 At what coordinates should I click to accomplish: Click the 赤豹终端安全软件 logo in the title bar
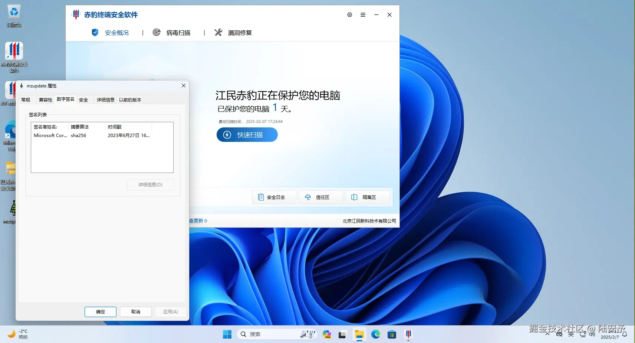tap(76, 14)
